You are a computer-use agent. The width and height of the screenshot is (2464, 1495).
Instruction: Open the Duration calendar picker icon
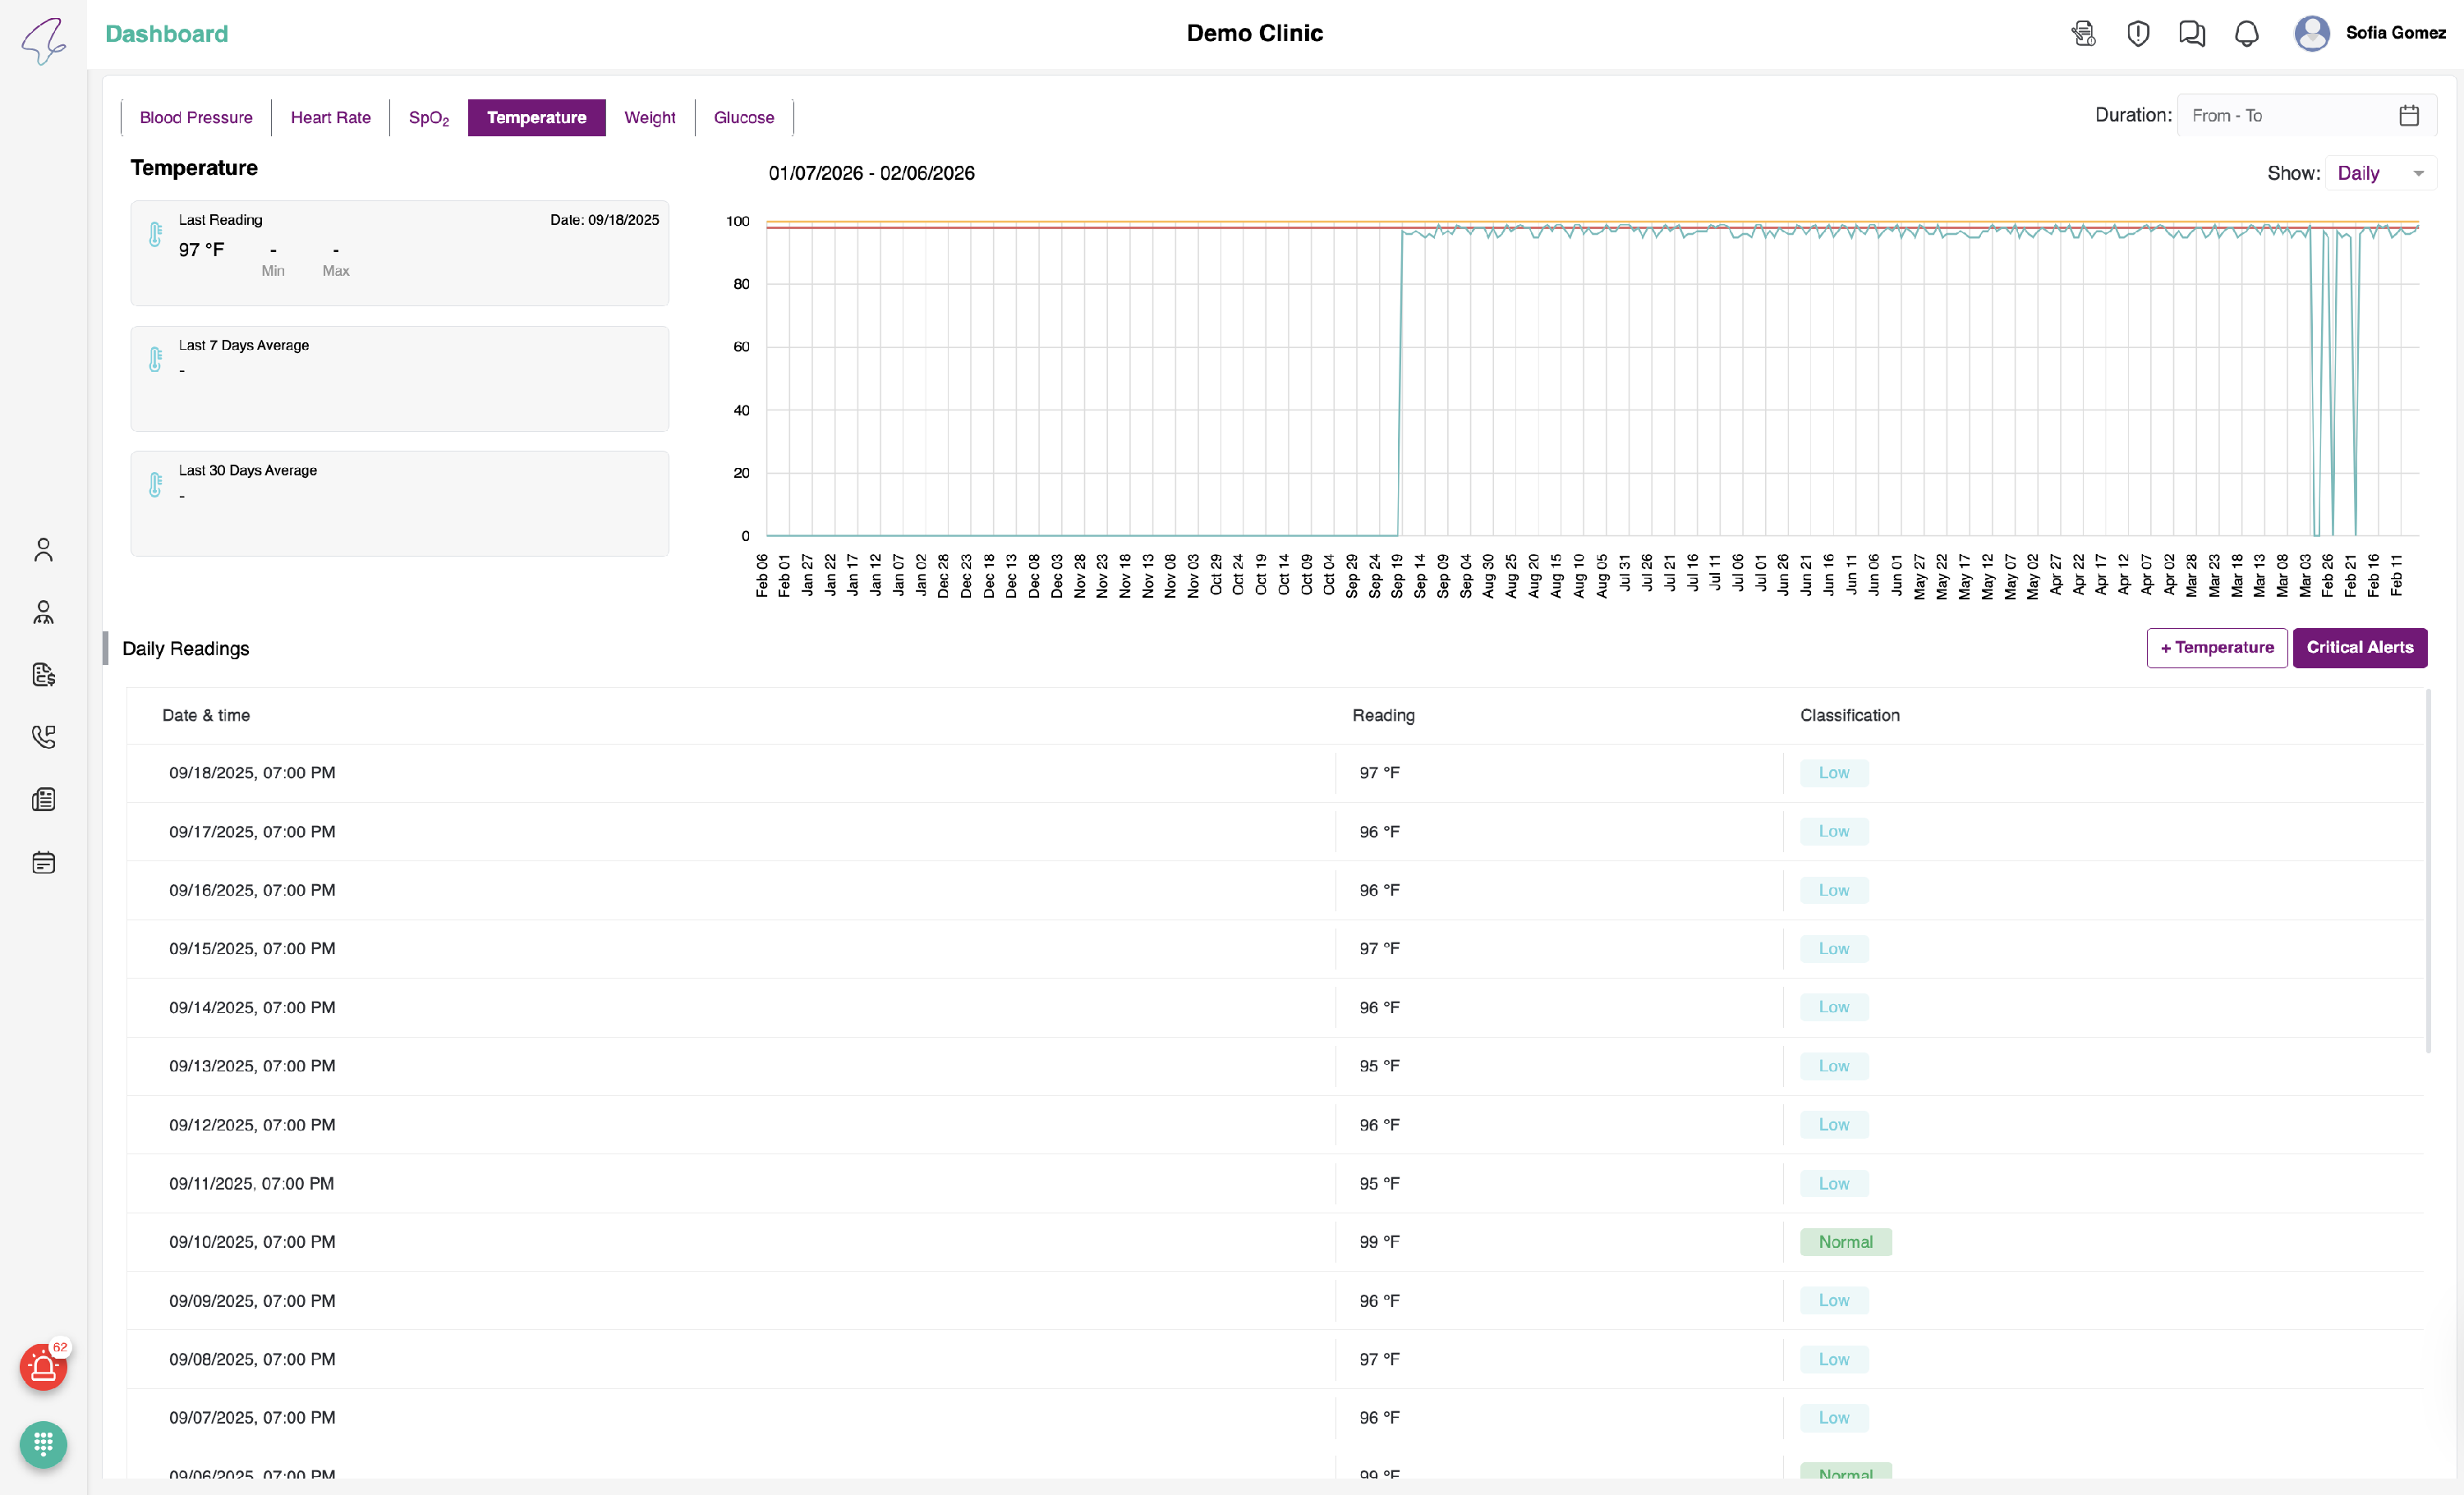pos(2408,116)
